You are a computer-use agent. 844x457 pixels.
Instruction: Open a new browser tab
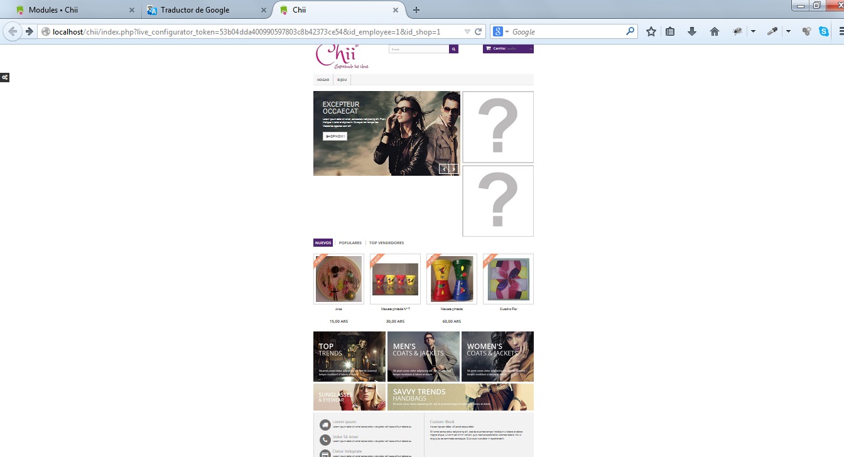tap(416, 10)
